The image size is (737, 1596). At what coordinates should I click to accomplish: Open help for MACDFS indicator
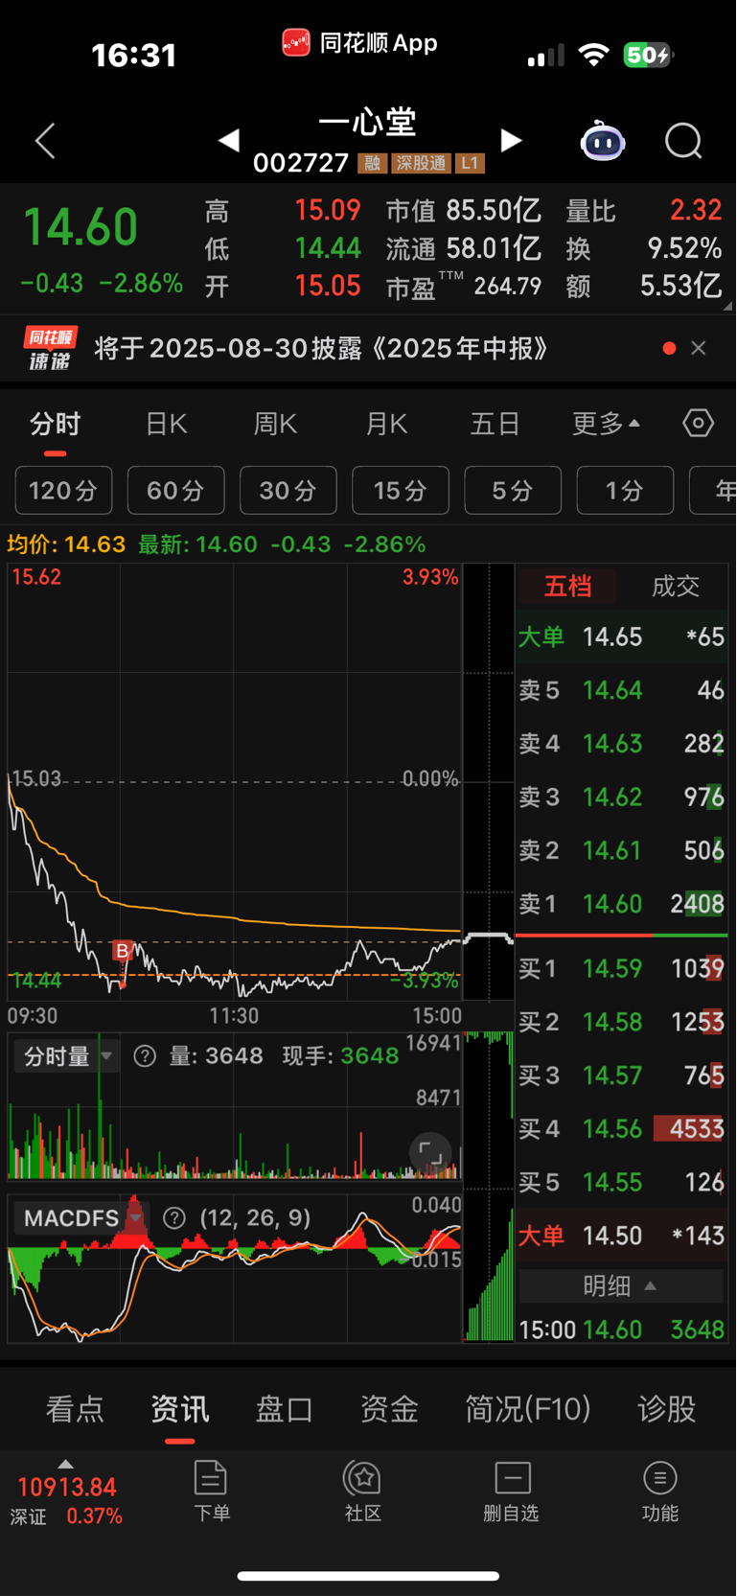[x=174, y=1218]
